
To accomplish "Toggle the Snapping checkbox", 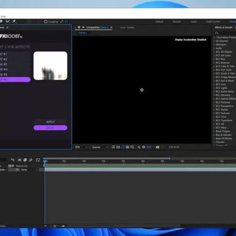I will coord(46,22).
